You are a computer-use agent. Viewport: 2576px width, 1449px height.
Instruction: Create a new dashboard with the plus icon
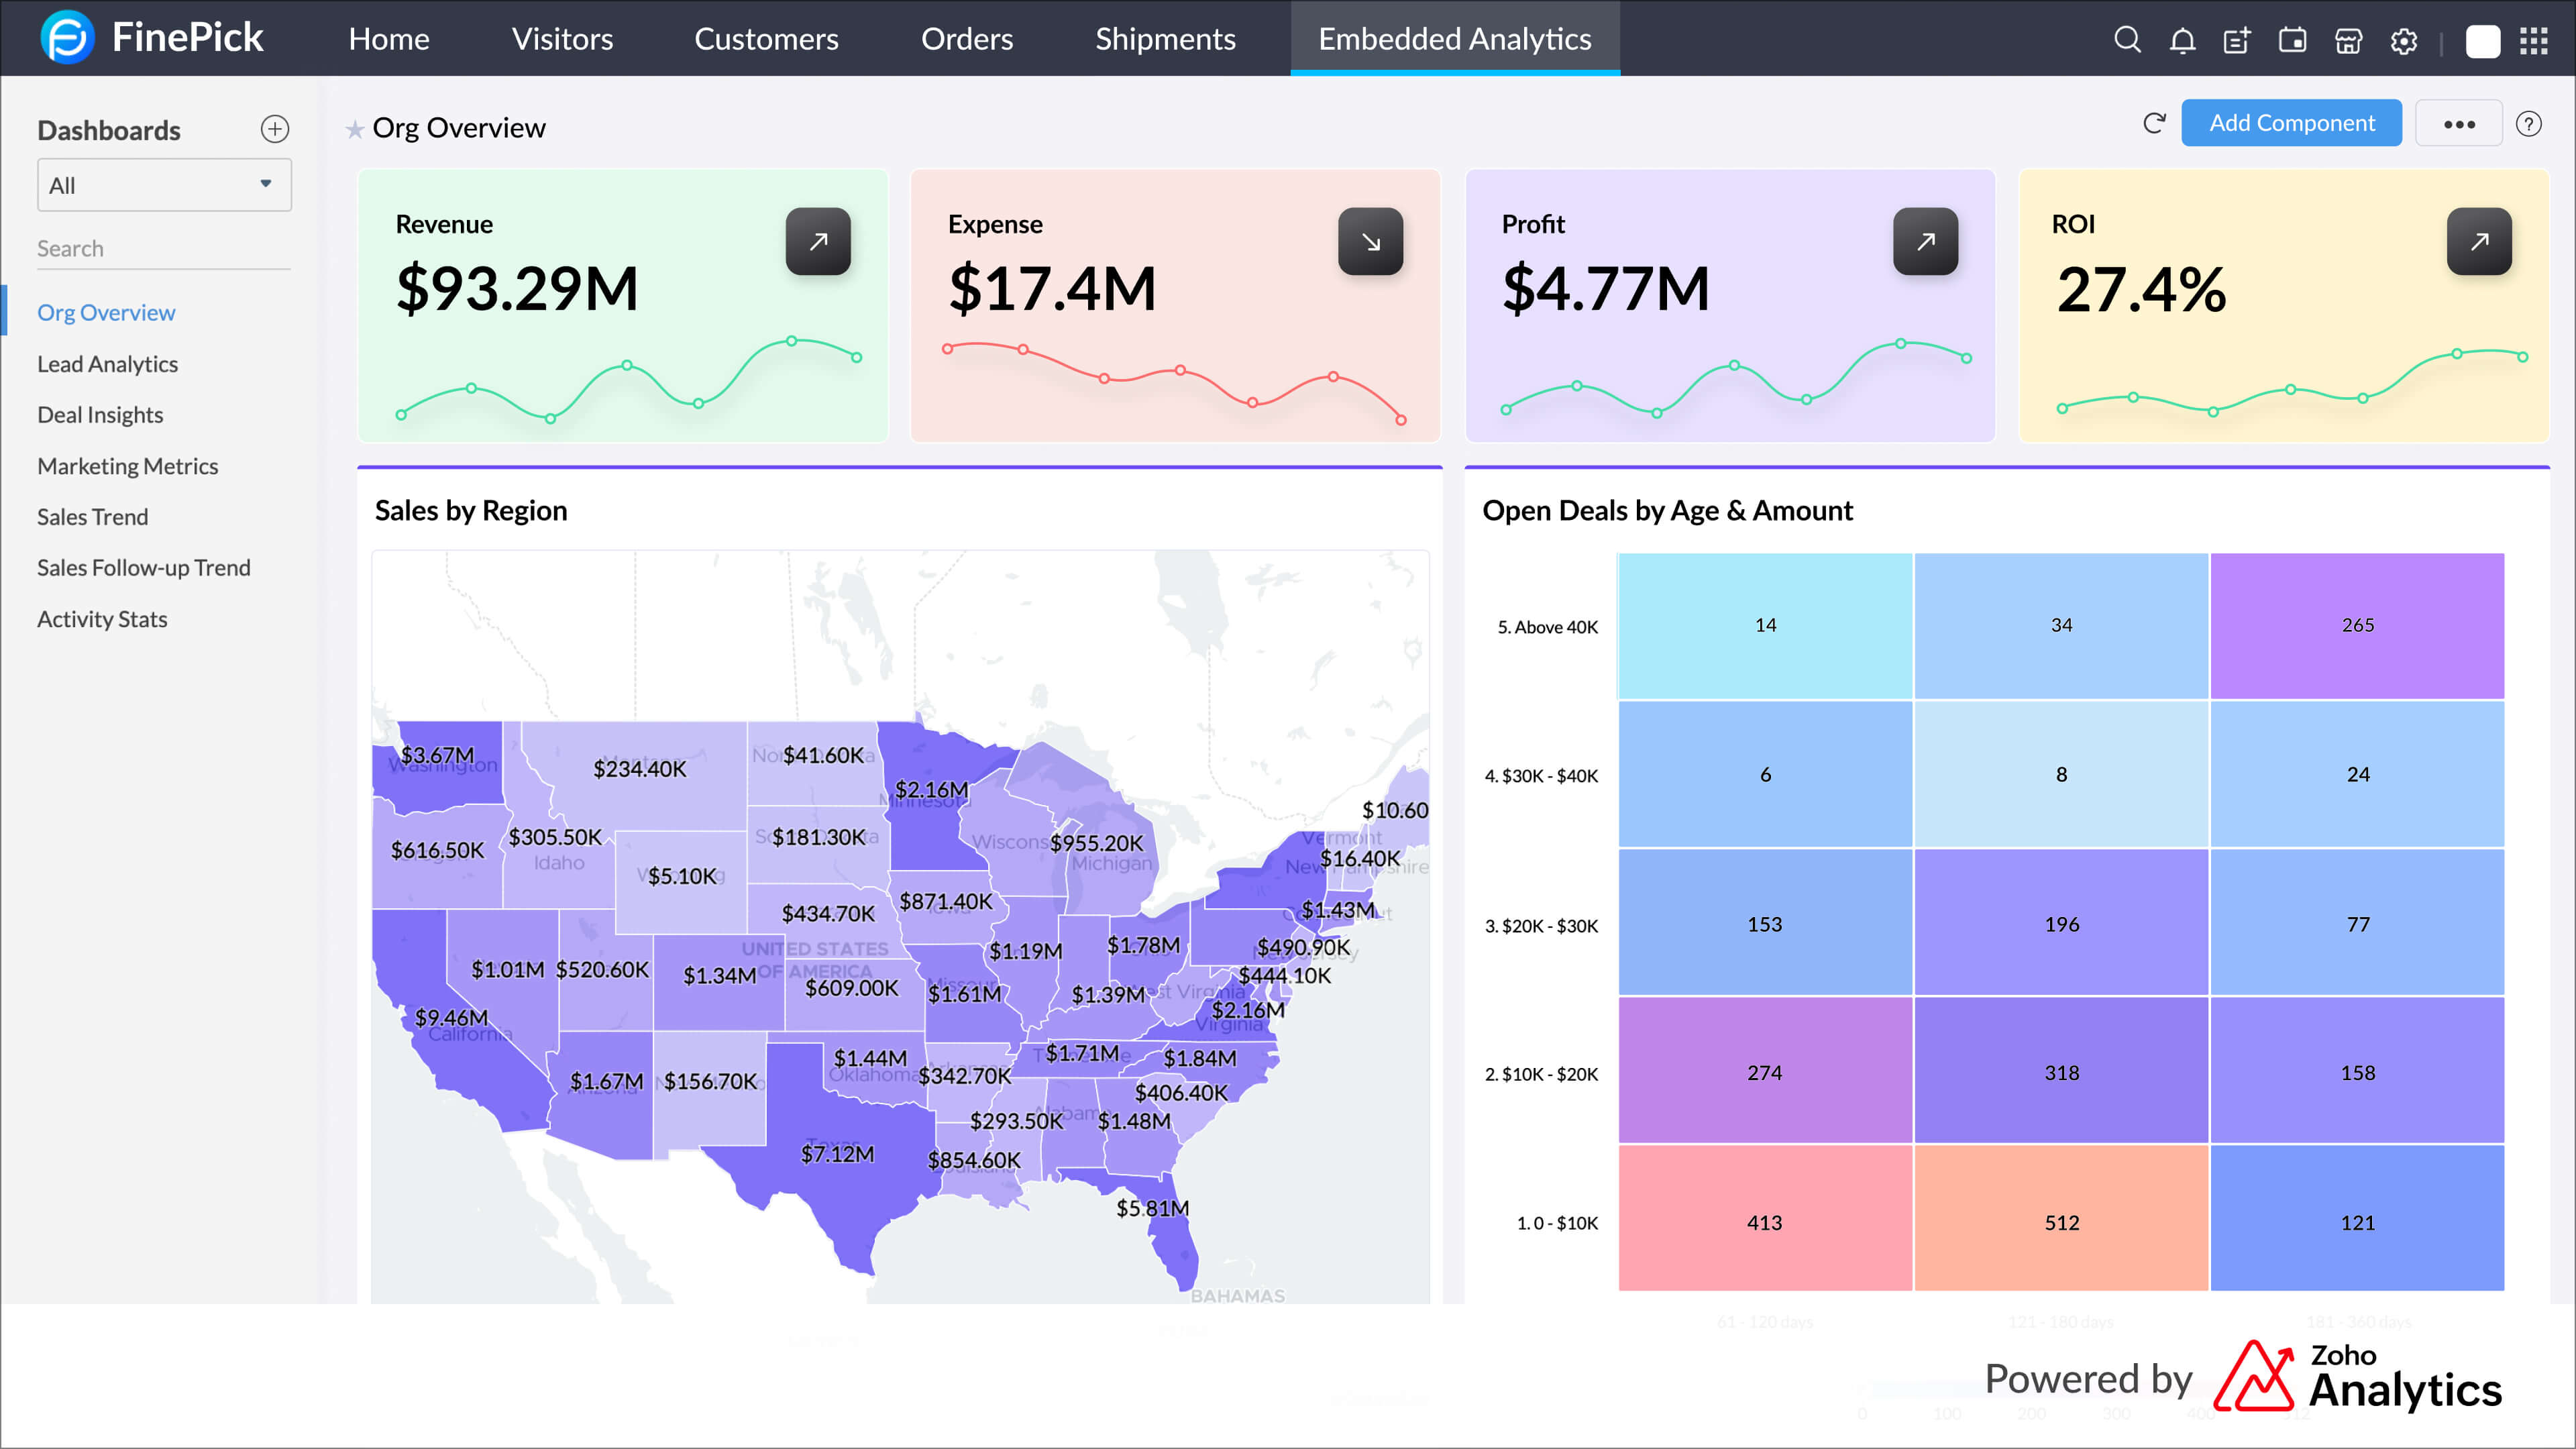pos(275,128)
